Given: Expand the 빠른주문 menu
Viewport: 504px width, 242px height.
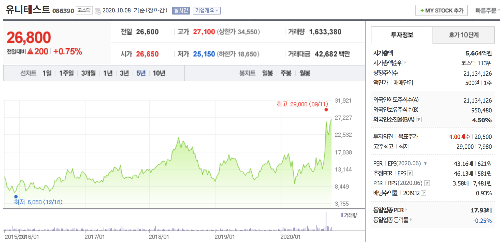Looking at the screenshot, I should click(x=488, y=11).
